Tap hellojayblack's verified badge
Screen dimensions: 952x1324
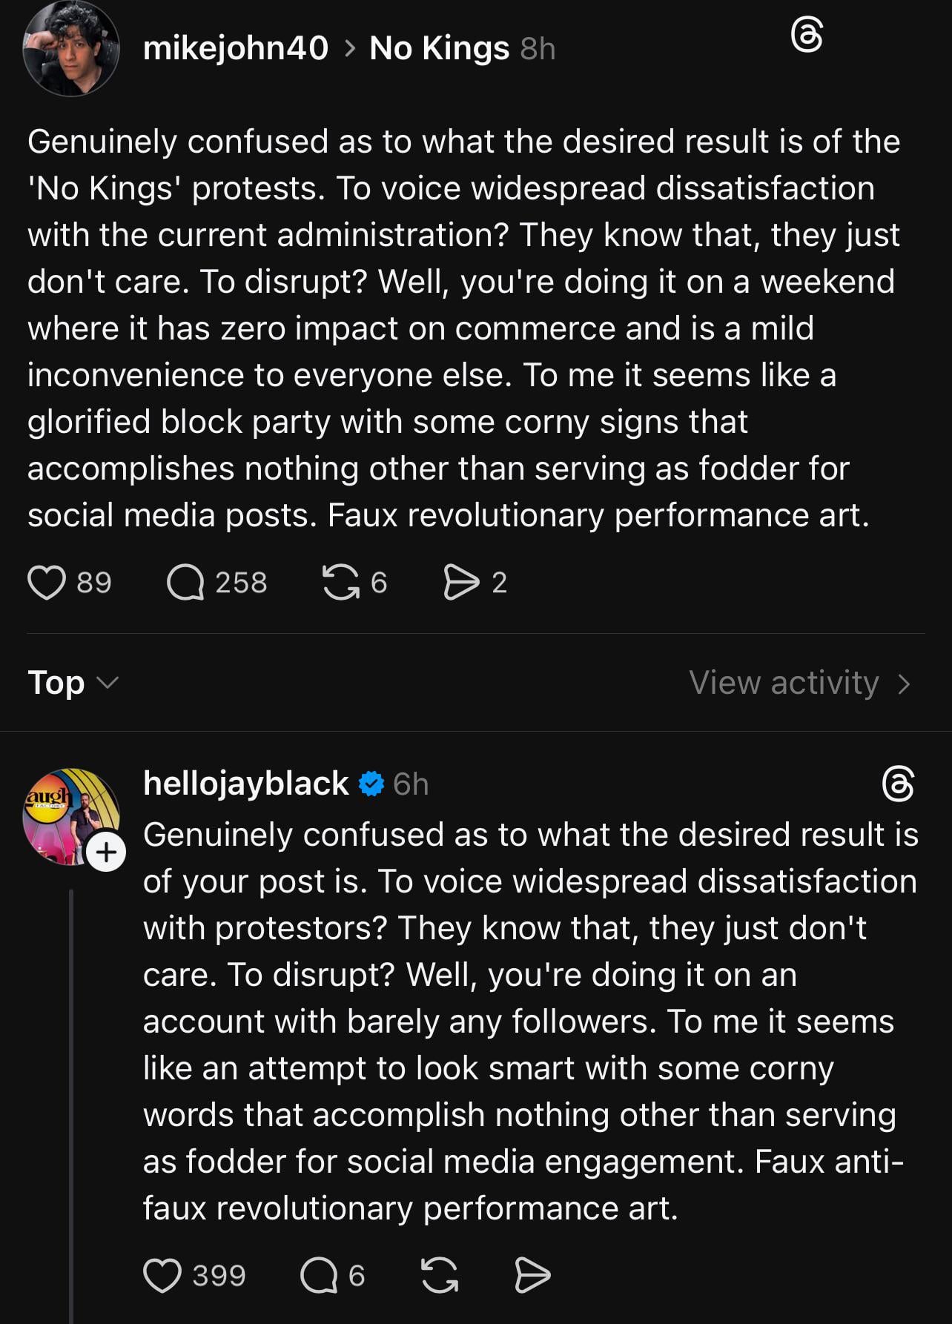point(371,784)
